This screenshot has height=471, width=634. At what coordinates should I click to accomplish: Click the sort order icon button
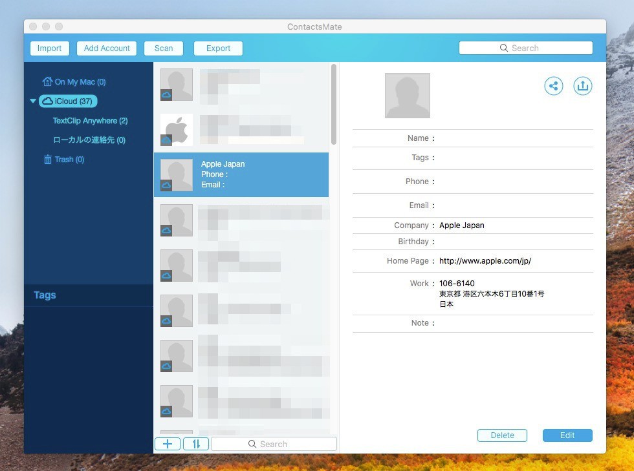tap(196, 443)
